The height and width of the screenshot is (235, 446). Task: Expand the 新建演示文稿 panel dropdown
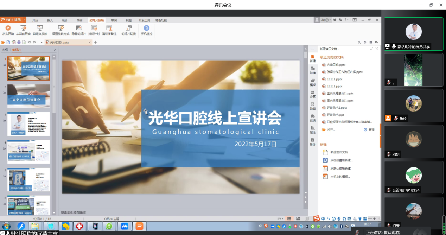point(339,49)
